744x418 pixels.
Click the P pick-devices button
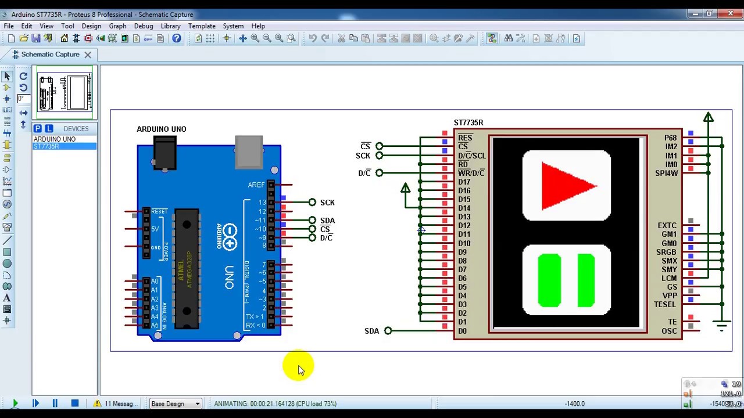click(38, 128)
